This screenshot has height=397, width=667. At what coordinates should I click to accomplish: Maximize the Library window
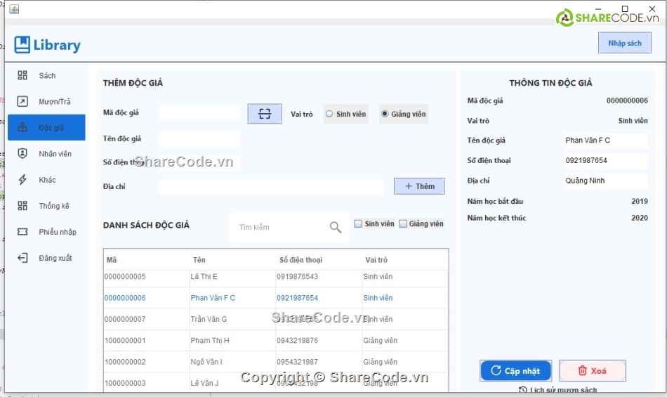(624, 8)
